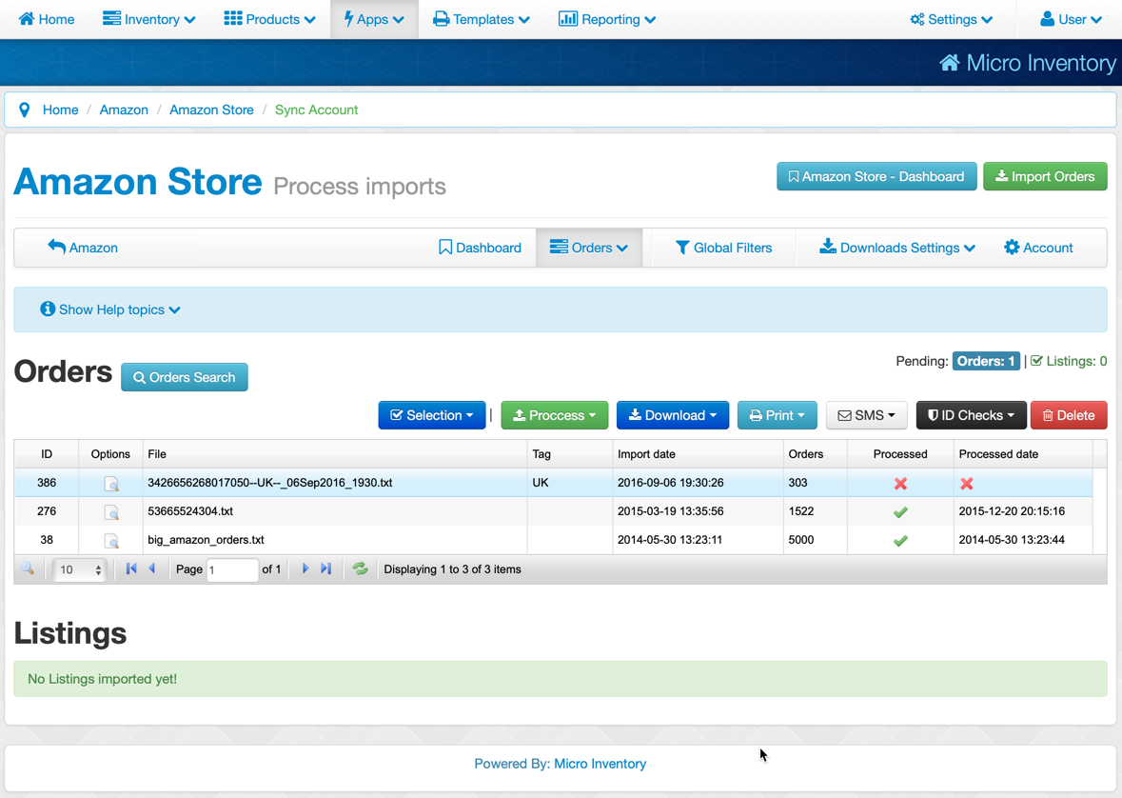Open the Account tab
The width and height of the screenshot is (1122, 798).
tap(1038, 248)
